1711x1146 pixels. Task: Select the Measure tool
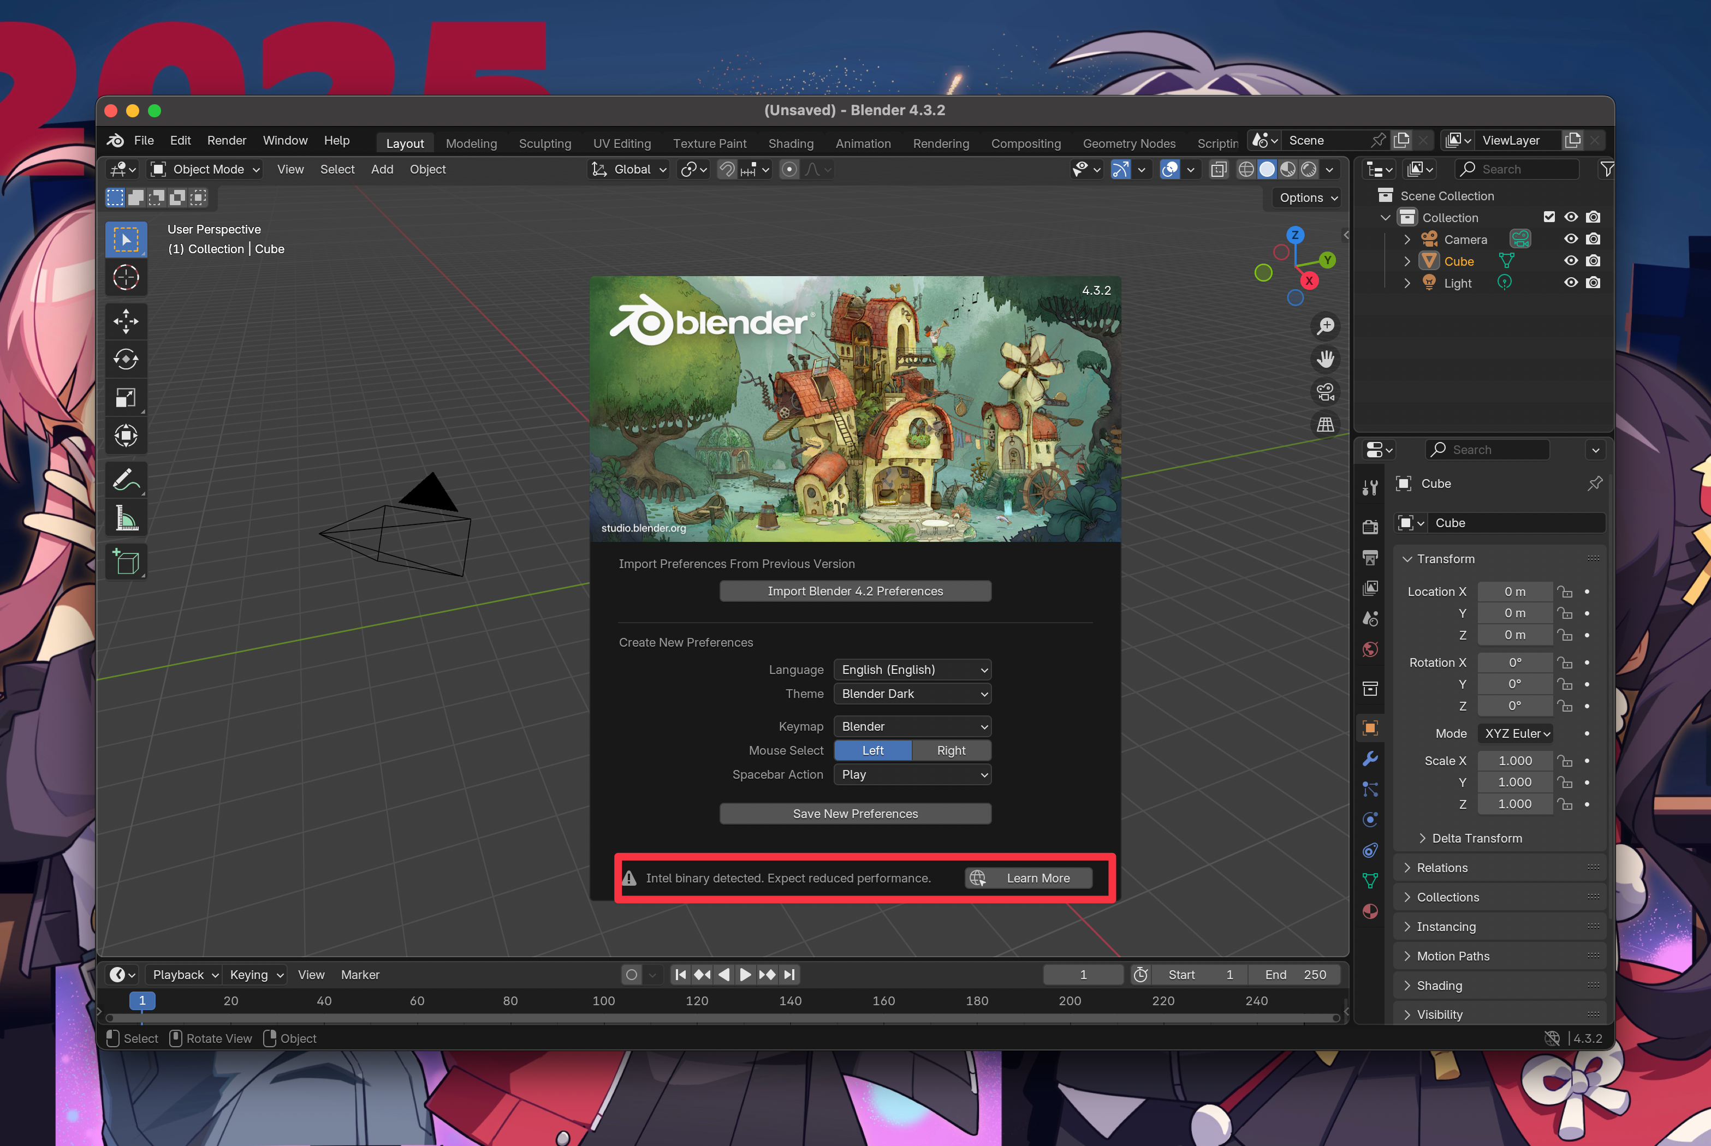coord(126,518)
